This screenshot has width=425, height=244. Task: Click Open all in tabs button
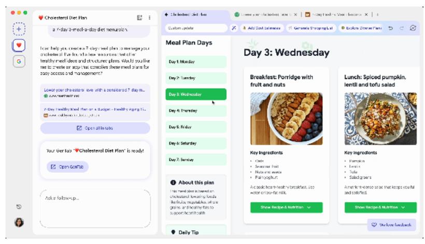(95, 128)
